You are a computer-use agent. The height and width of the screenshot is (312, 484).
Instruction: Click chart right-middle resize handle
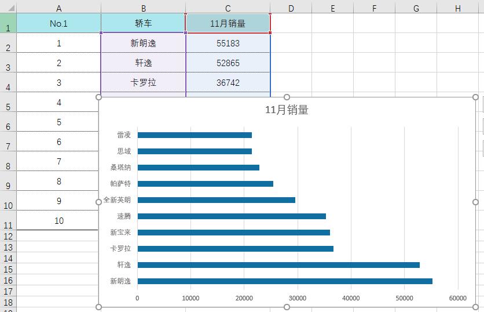(475, 202)
